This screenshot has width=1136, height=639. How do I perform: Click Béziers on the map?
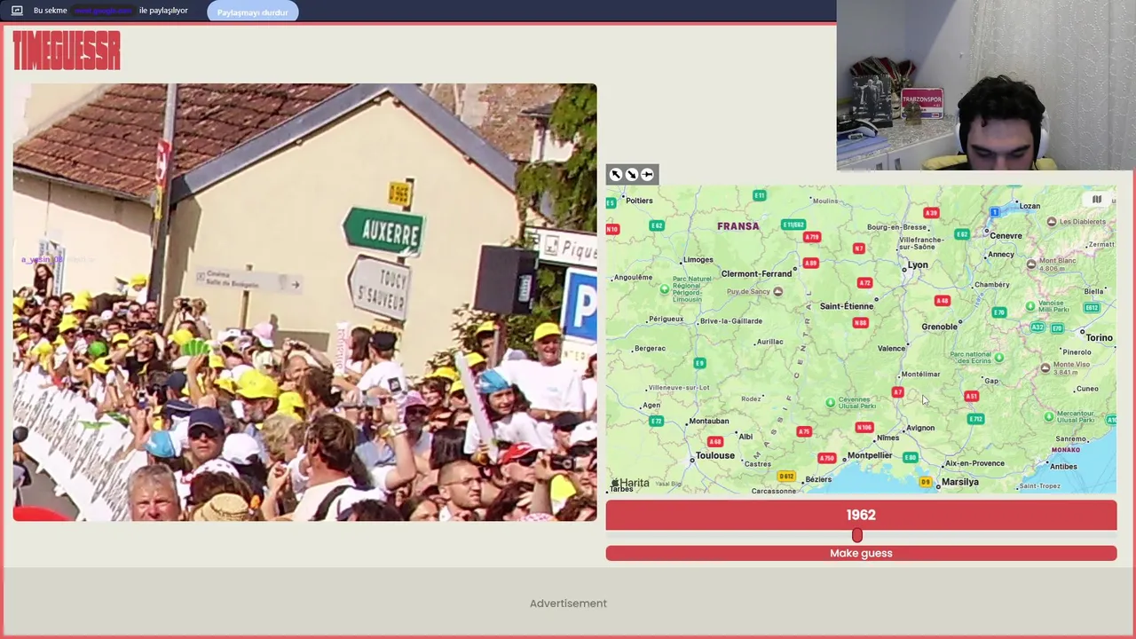click(818, 479)
